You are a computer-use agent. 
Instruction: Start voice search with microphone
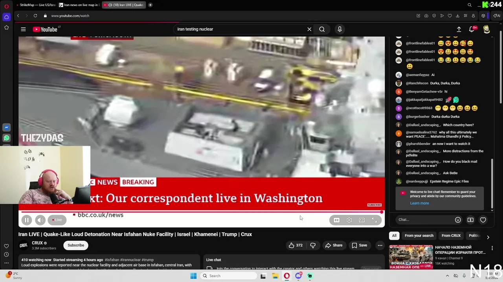coord(340,29)
